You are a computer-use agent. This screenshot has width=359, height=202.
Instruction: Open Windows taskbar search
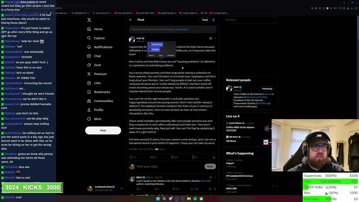tap(164, 199)
